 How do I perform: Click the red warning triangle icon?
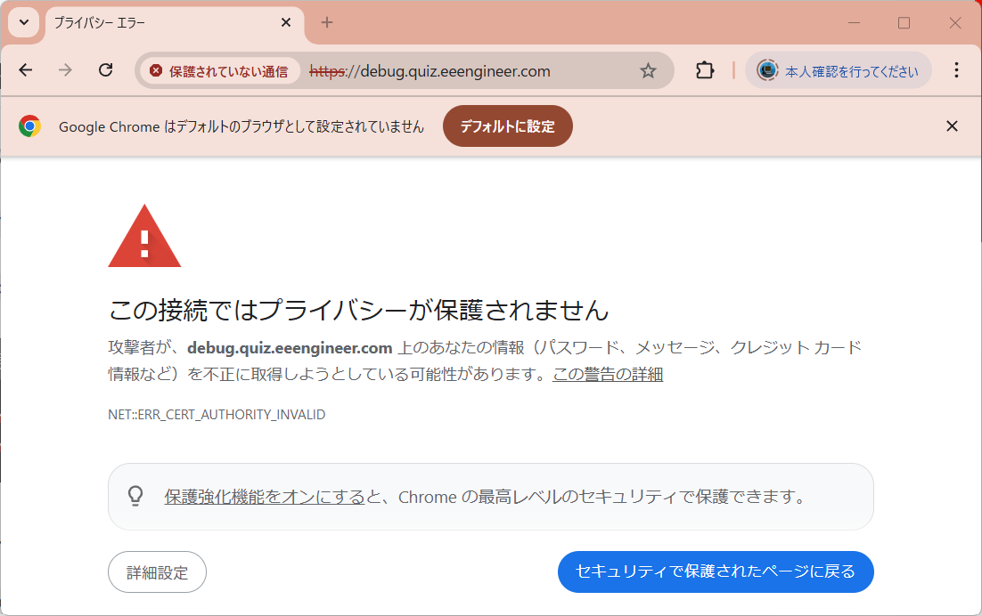144,237
